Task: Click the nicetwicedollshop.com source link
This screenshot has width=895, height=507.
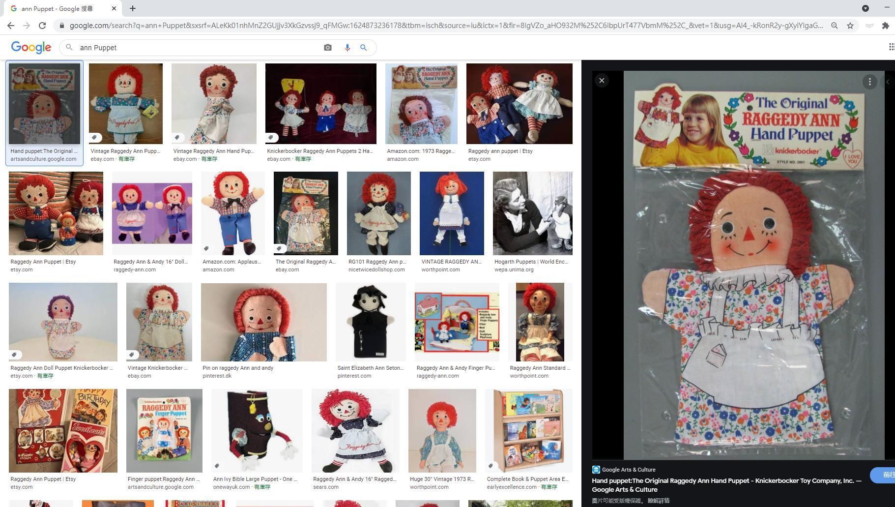Action: [x=376, y=269]
